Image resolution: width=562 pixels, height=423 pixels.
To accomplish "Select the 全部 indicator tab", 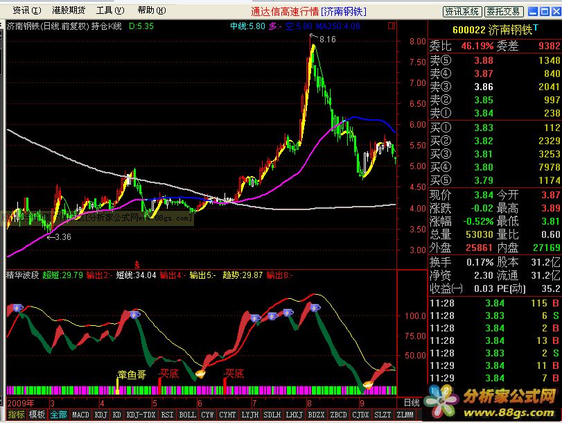I will pos(58,415).
